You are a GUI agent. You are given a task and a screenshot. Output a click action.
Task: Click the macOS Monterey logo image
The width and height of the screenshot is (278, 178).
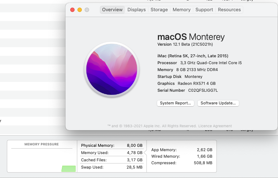coord(112,70)
